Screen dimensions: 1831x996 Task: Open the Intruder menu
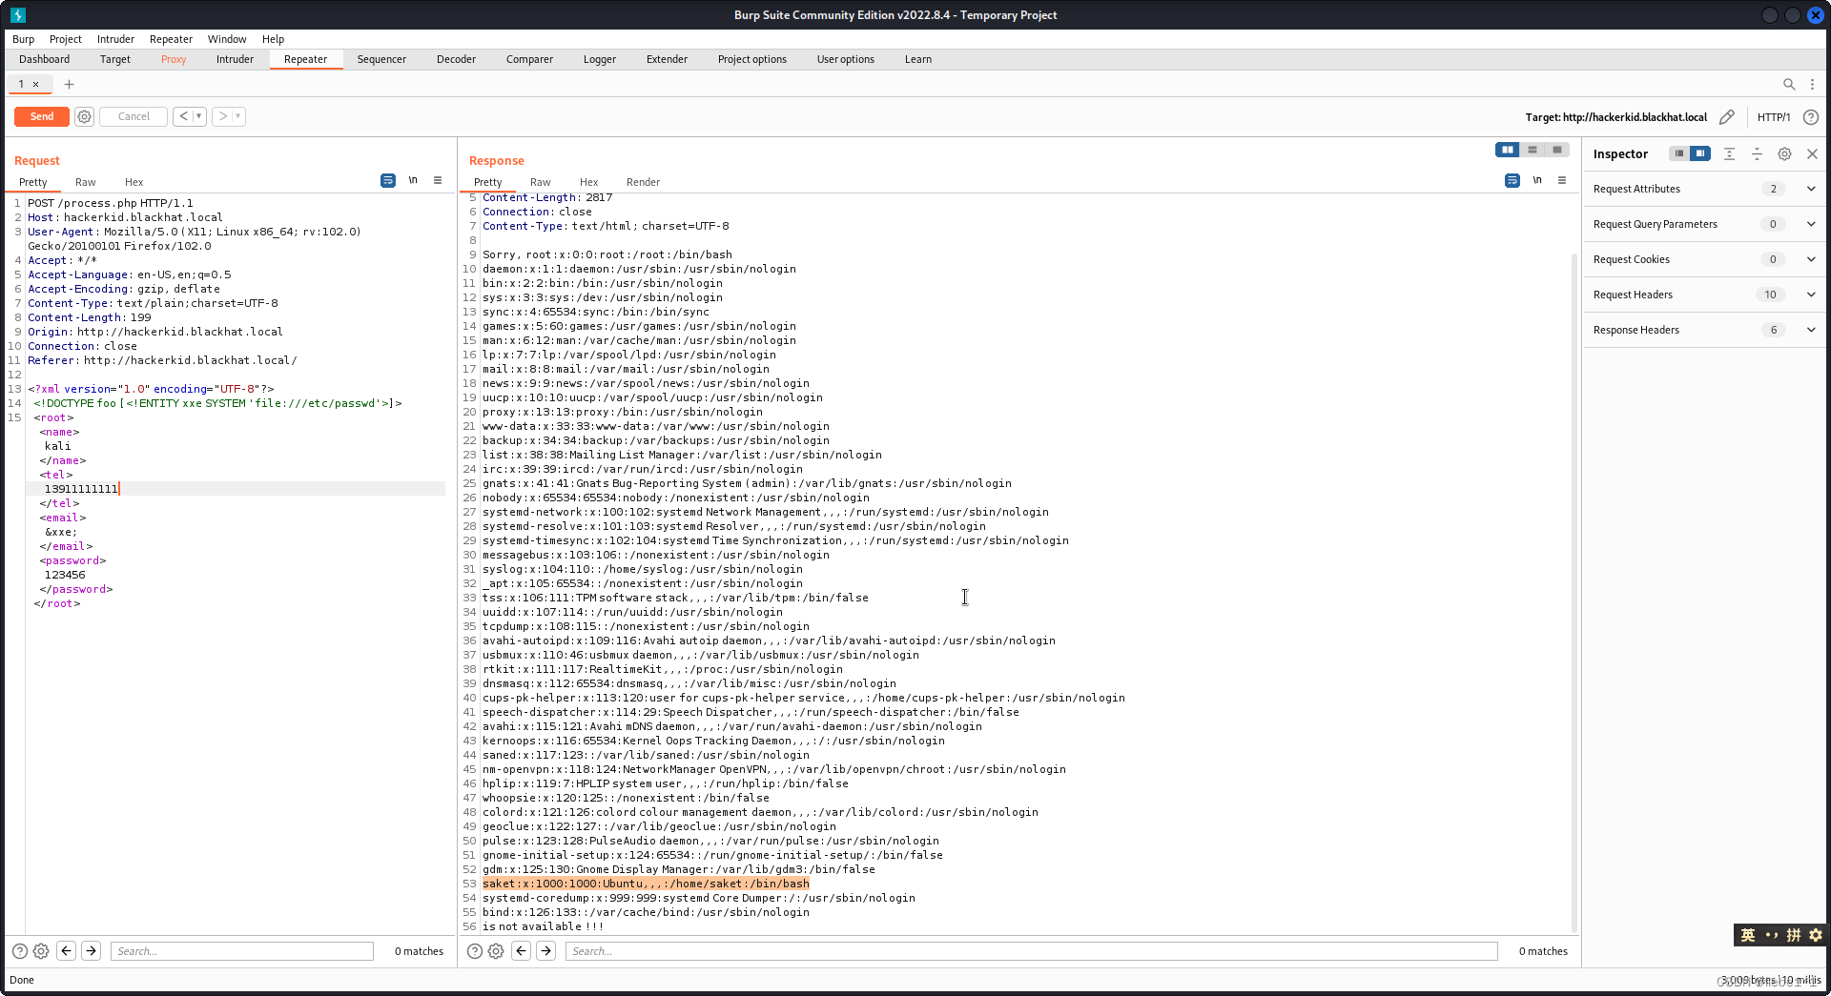point(115,39)
